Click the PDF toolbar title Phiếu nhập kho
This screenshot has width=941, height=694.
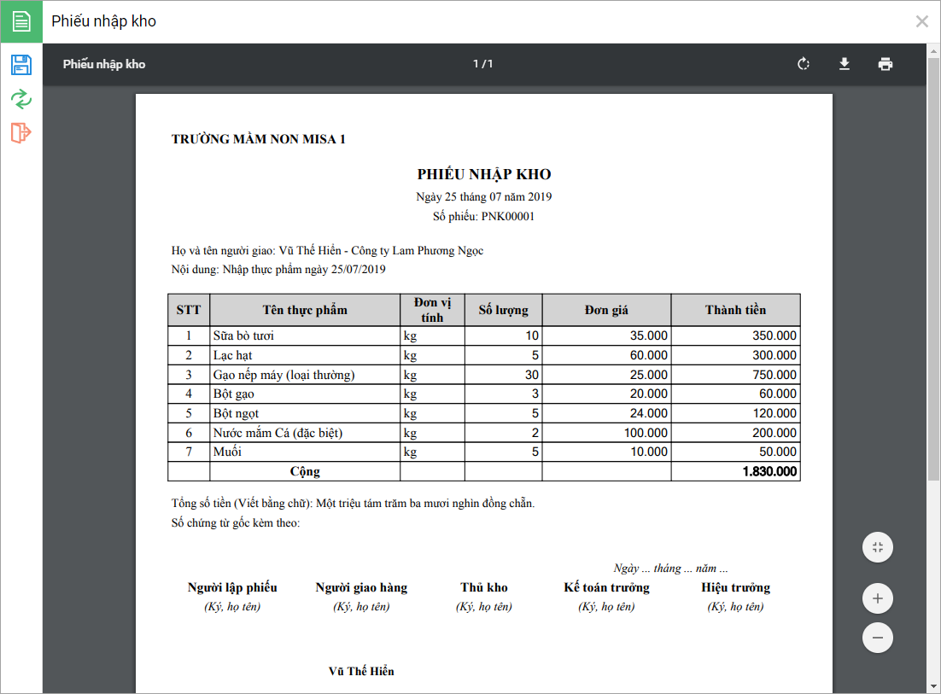[x=104, y=64]
